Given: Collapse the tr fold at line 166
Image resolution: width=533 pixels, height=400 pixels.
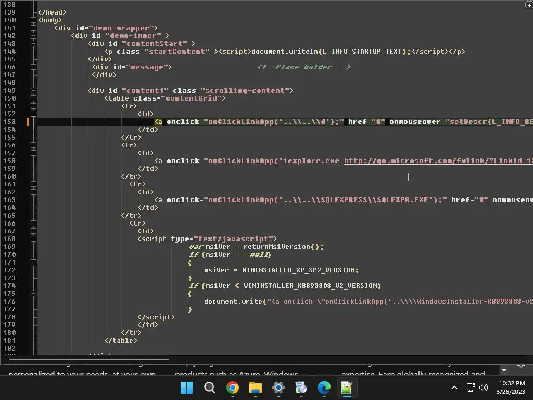Looking at the screenshot, I should pos(33,223).
